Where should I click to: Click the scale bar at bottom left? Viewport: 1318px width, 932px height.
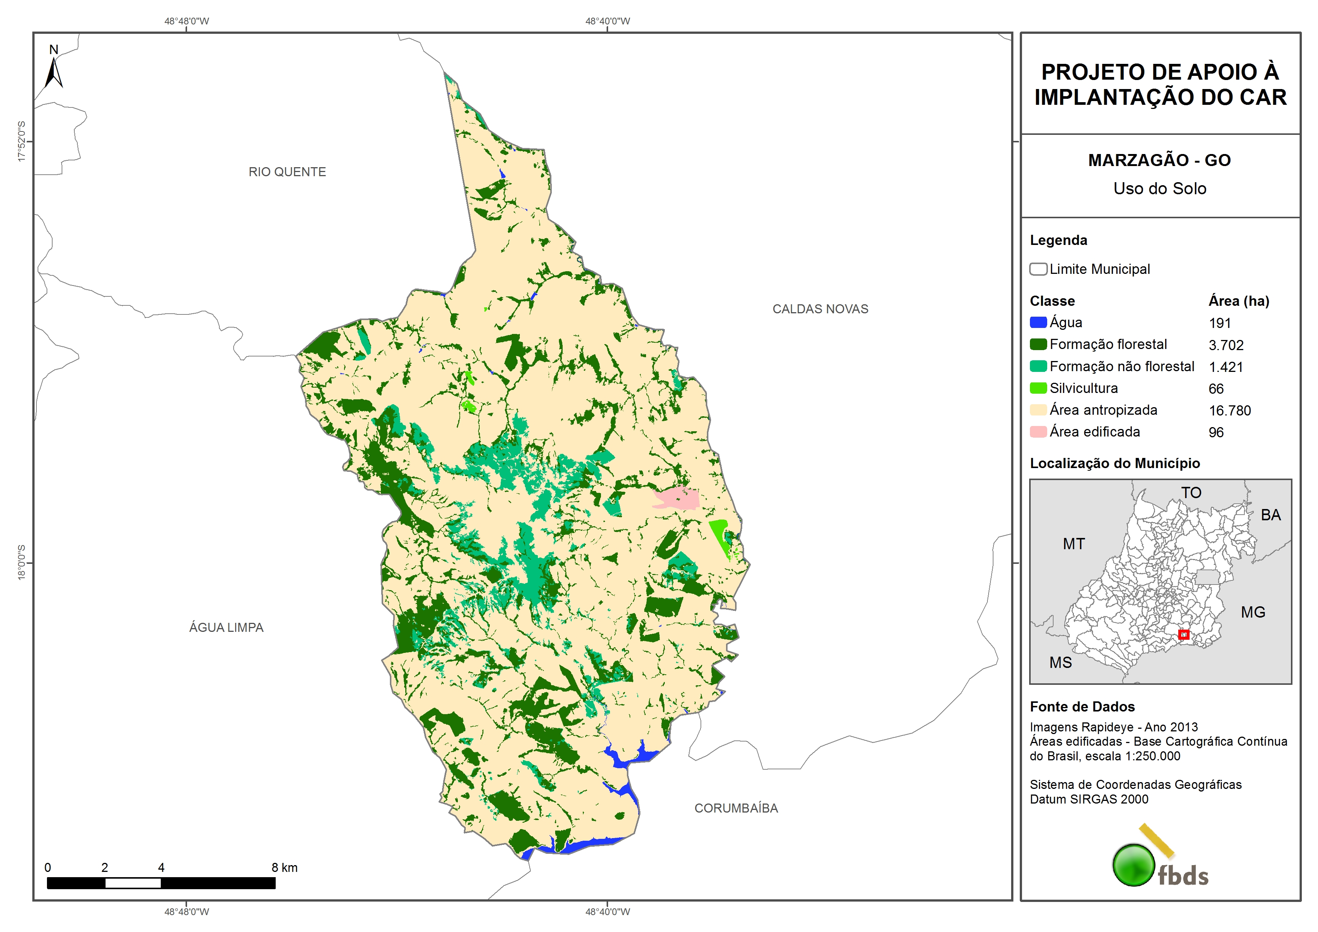[x=161, y=883]
